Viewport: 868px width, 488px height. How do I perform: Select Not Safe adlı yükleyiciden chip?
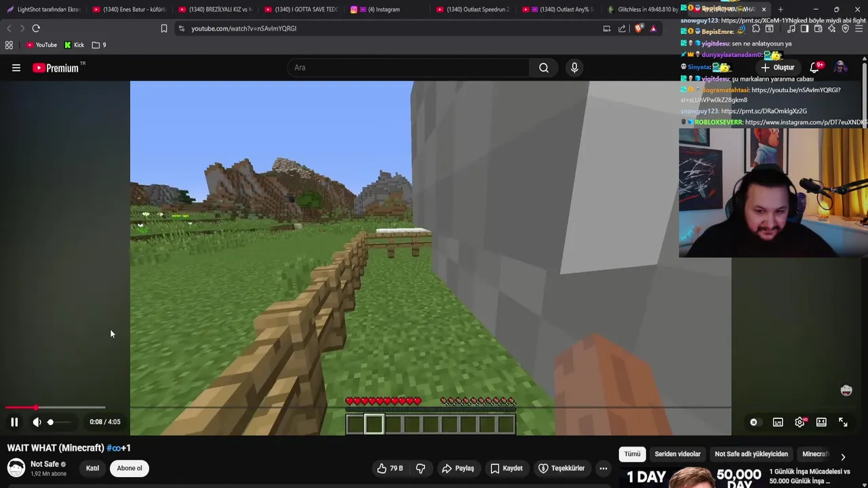(751, 454)
